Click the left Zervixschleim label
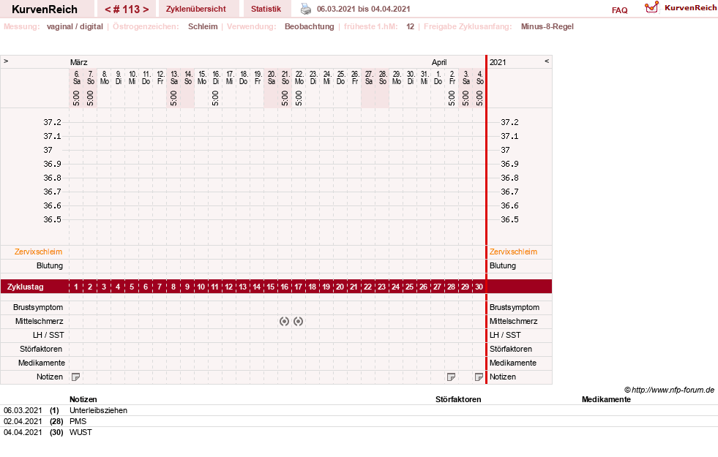Image resolution: width=718 pixels, height=457 pixels. click(39, 252)
